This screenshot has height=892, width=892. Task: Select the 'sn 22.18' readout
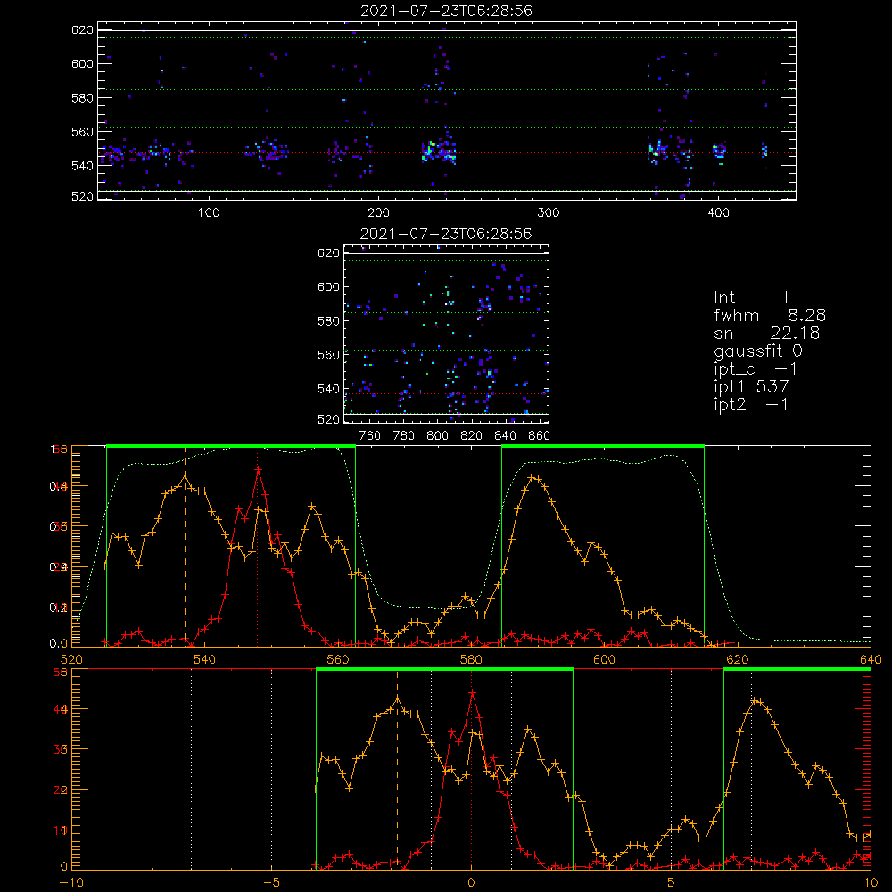pyautogui.click(x=766, y=333)
